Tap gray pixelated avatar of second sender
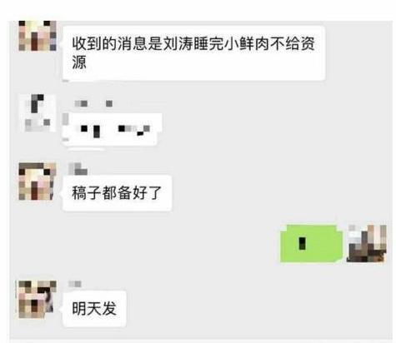Screen dimensions: 396x343 tap(38, 113)
